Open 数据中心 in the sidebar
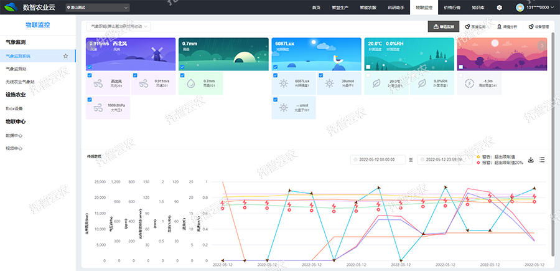 tap(14, 135)
